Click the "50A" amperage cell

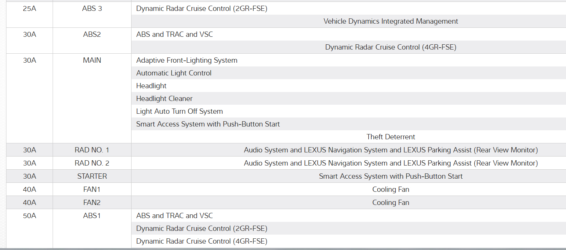pos(29,216)
